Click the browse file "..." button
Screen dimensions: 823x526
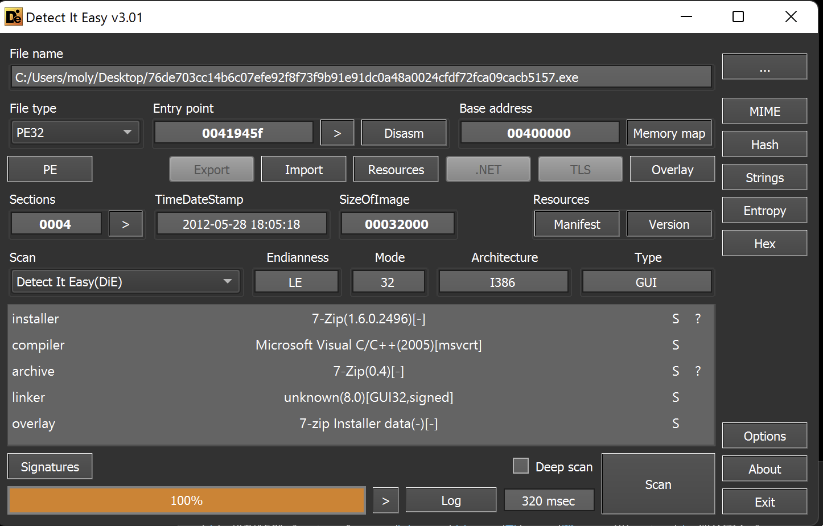pyautogui.click(x=764, y=67)
